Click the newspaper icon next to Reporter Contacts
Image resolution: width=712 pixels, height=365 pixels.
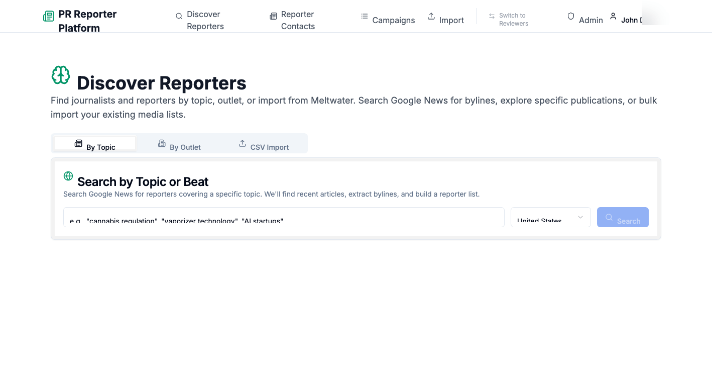pyautogui.click(x=274, y=16)
